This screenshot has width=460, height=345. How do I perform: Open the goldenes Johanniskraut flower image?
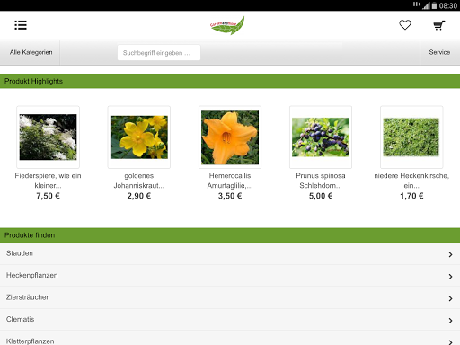click(x=139, y=137)
